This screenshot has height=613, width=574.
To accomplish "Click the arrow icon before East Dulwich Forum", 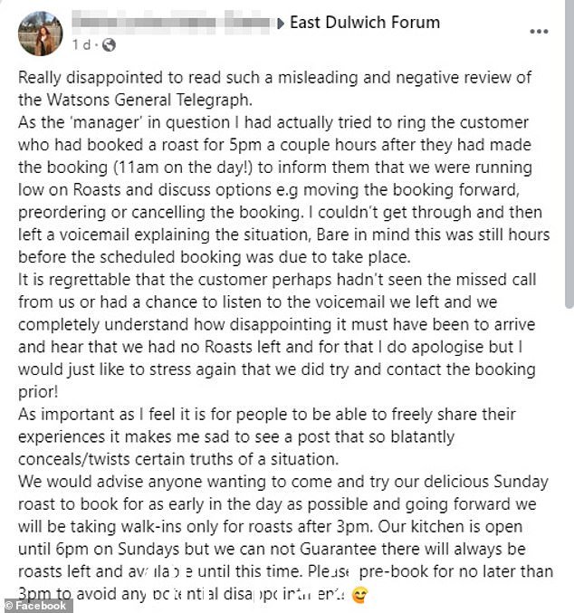I will coord(280,24).
